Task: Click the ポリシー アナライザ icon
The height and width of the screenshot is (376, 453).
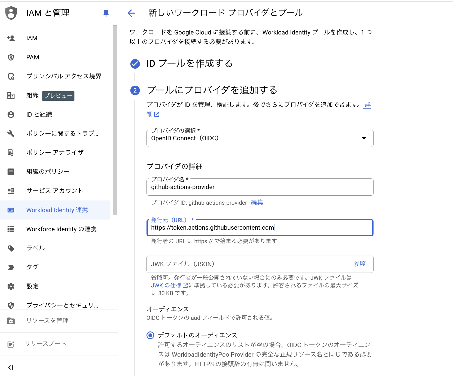Action: (11, 152)
